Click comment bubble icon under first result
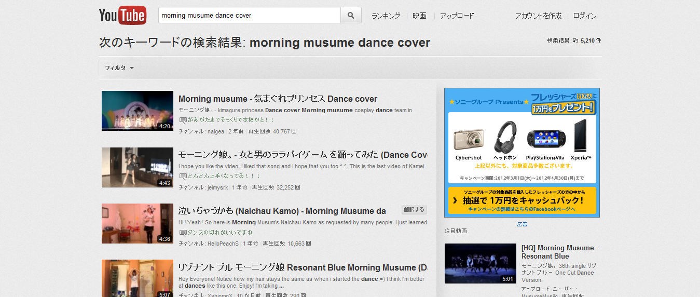Viewport: 700px width, 297px height. click(183, 120)
